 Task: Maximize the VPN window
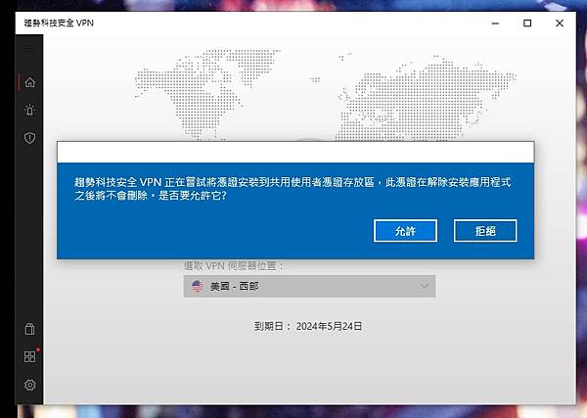click(x=527, y=23)
